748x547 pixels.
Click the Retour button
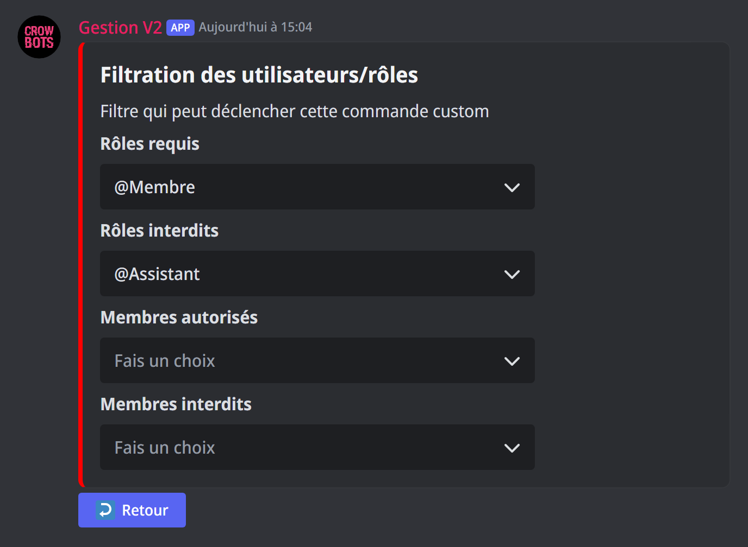tap(132, 510)
